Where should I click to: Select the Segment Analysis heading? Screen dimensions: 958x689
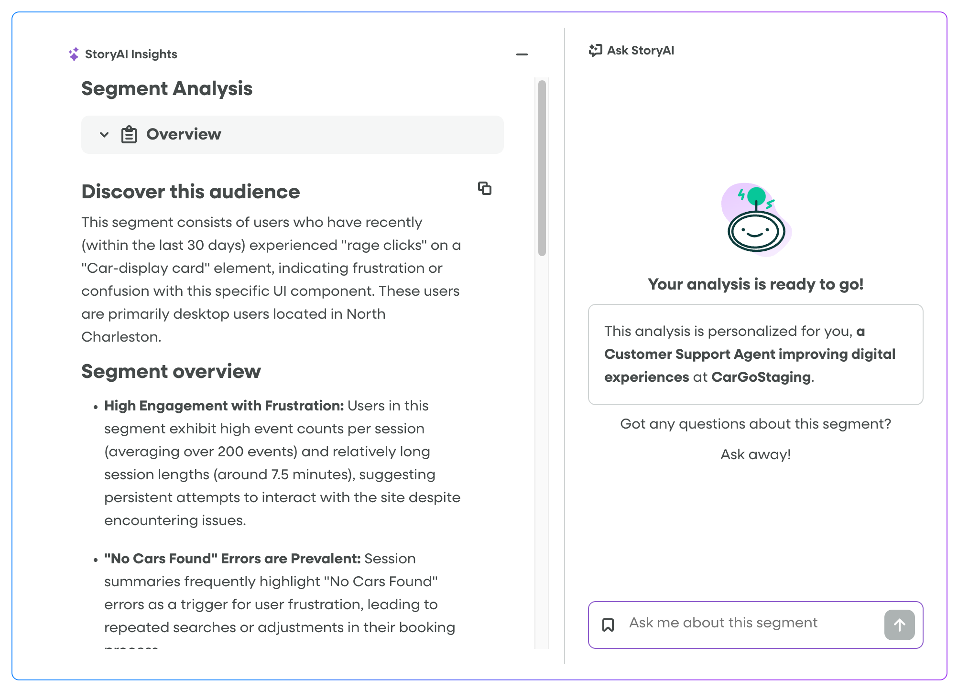[167, 88]
